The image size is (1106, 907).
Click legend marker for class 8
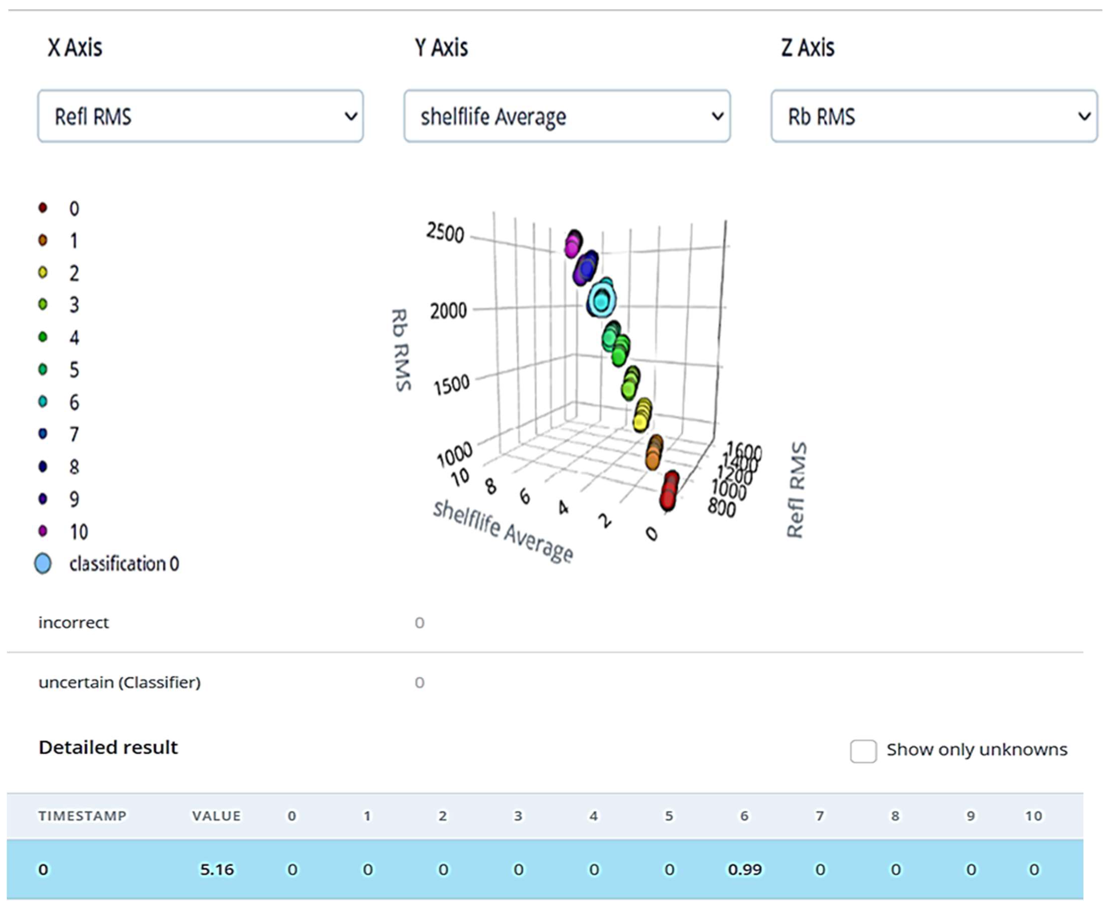[x=43, y=466]
